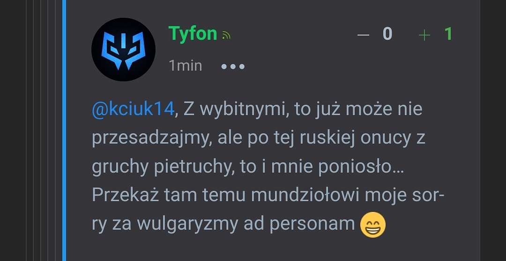Click the 1min comment timestamp

[x=186, y=66]
